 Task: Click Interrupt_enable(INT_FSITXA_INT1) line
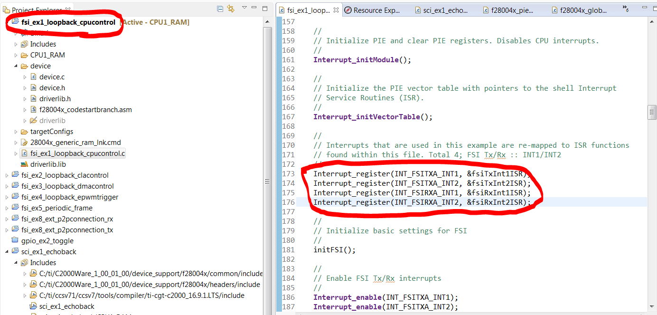pyautogui.click(x=385, y=297)
